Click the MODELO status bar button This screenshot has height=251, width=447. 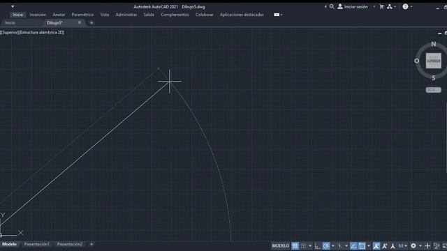pyautogui.click(x=281, y=245)
